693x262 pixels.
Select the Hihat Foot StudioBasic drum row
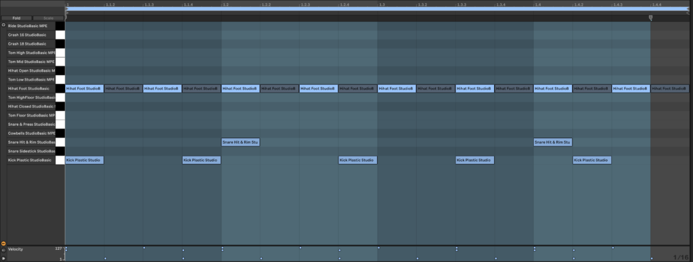[x=32, y=89]
